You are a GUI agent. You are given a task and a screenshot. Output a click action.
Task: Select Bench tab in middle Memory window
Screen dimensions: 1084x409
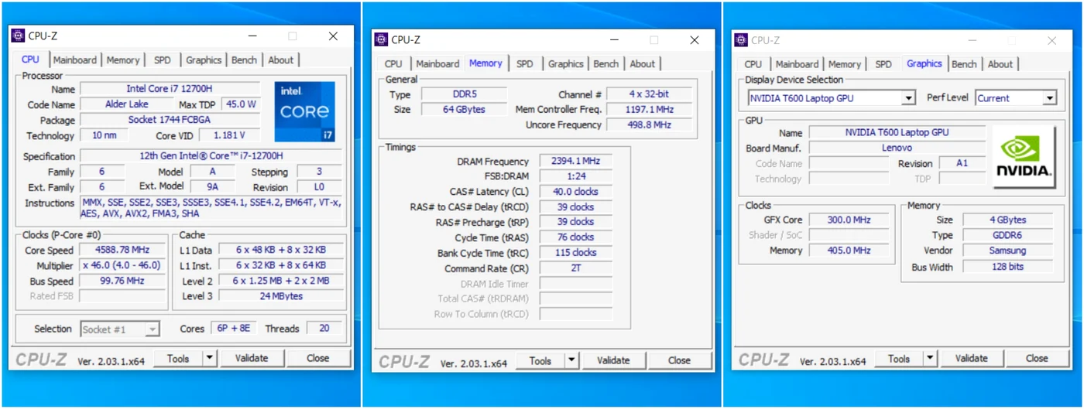click(x=606, y=63)
